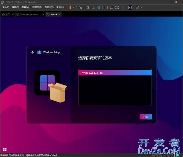Click the Unity mode toolbar icon
Viewport: 183px width, 157px height.
coord(122,8)
